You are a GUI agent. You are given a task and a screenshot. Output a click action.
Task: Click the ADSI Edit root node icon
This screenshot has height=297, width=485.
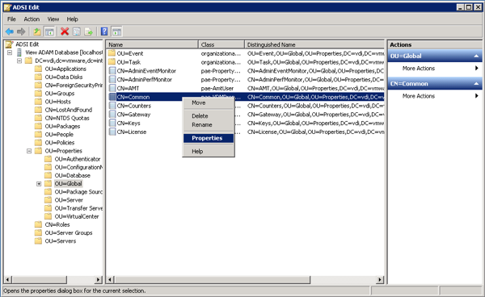coord(9,44)
